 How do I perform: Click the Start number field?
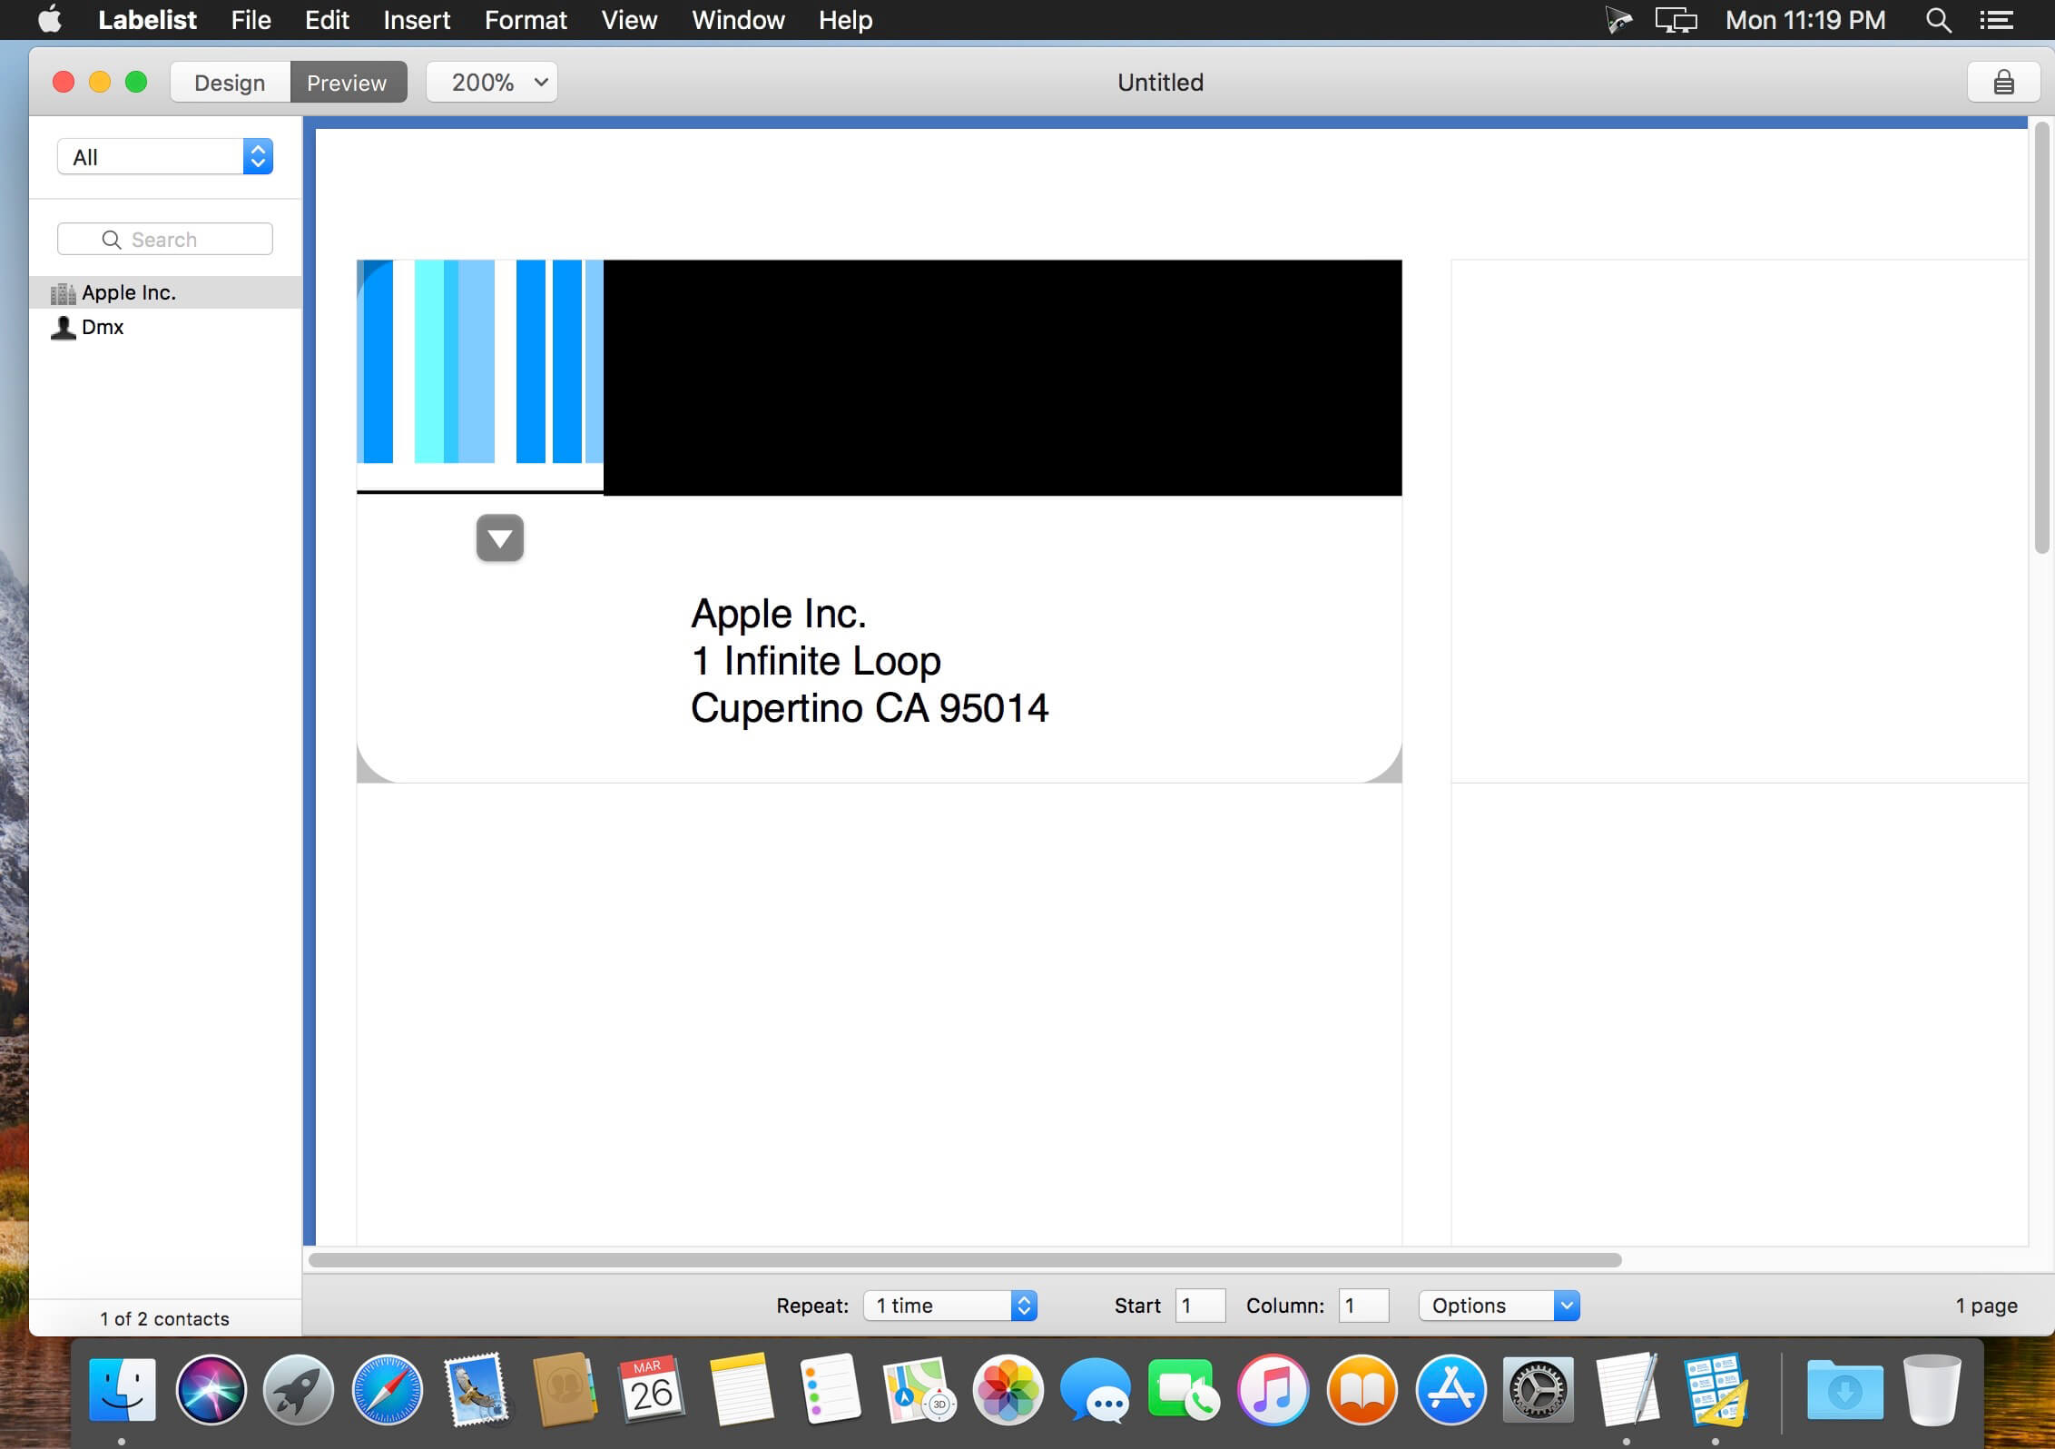point(1200,1306)
